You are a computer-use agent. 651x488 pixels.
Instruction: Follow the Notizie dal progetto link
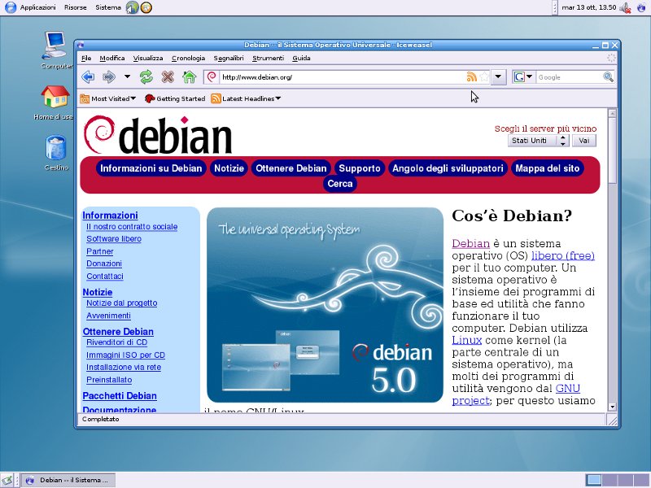click(121, 303)
